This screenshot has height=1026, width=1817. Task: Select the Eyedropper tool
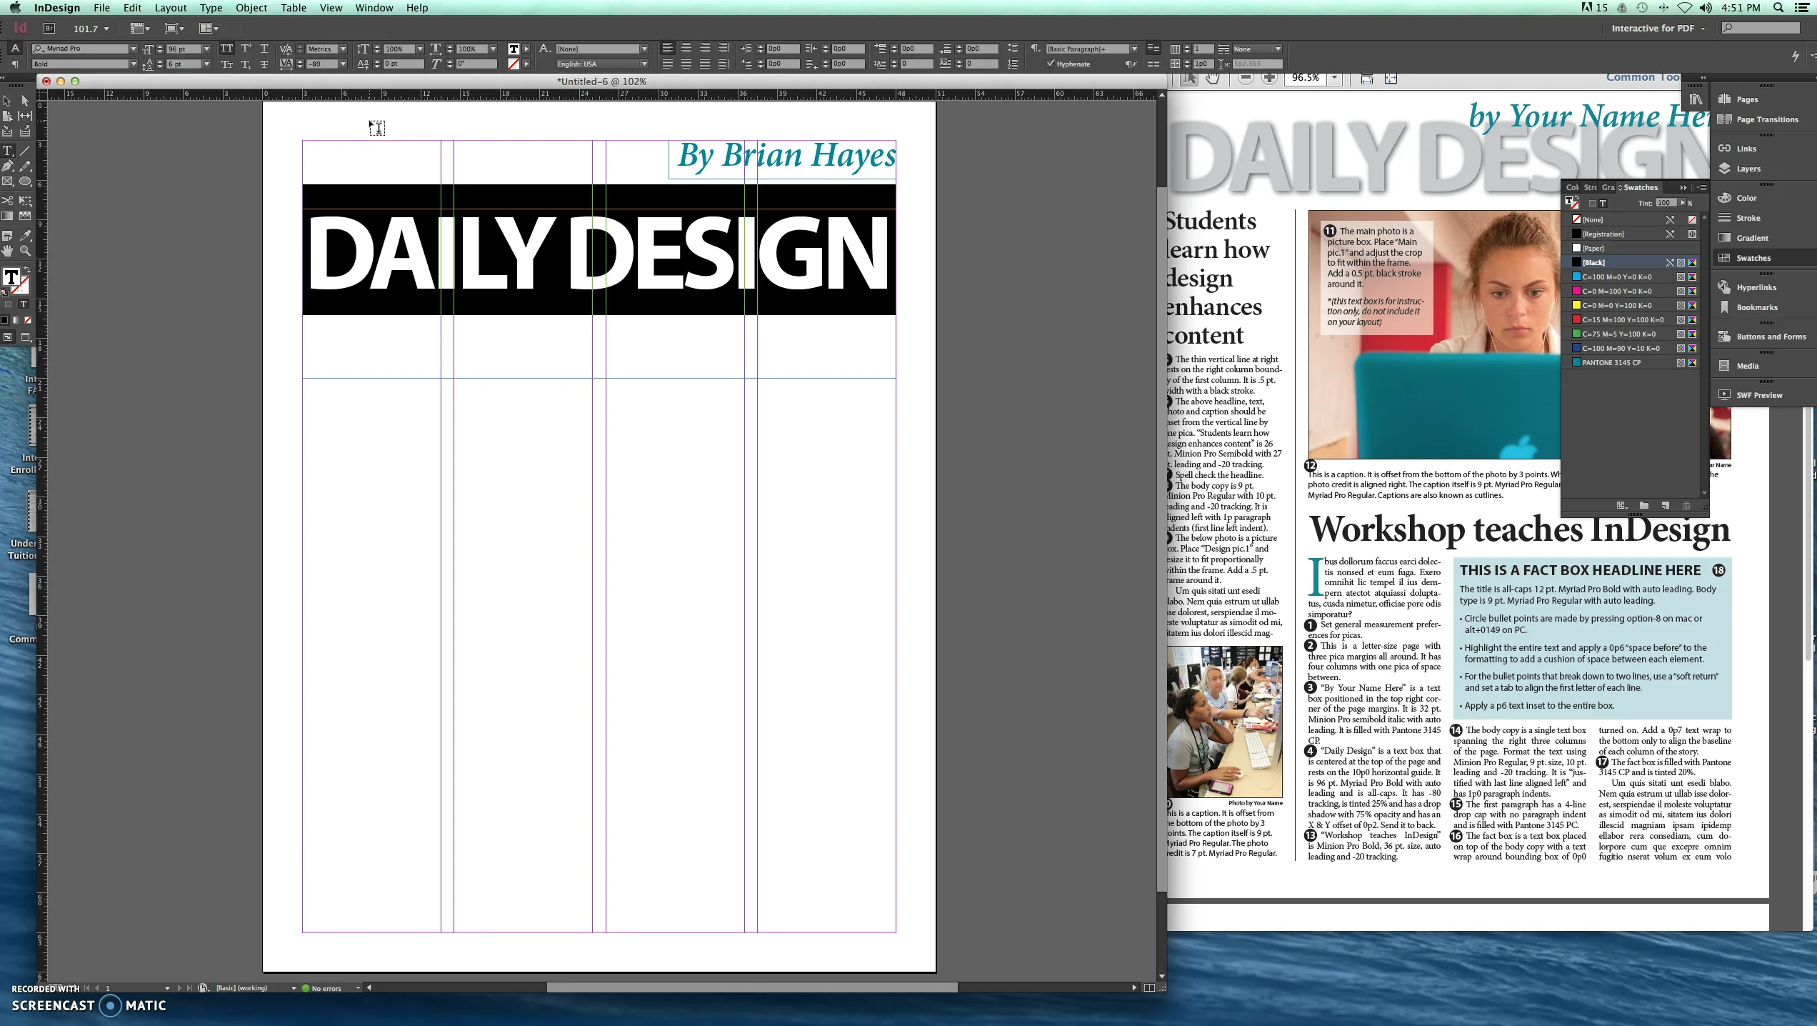25,236
